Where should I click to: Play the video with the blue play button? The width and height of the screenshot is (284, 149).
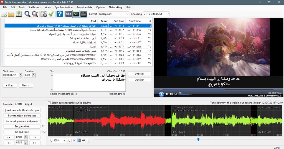coord(161,94)
